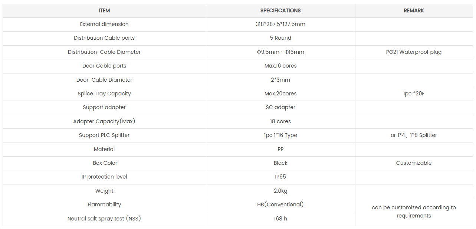476x229 pixels.
Task: Click the REMARK column header
Action: pos(414,10)
